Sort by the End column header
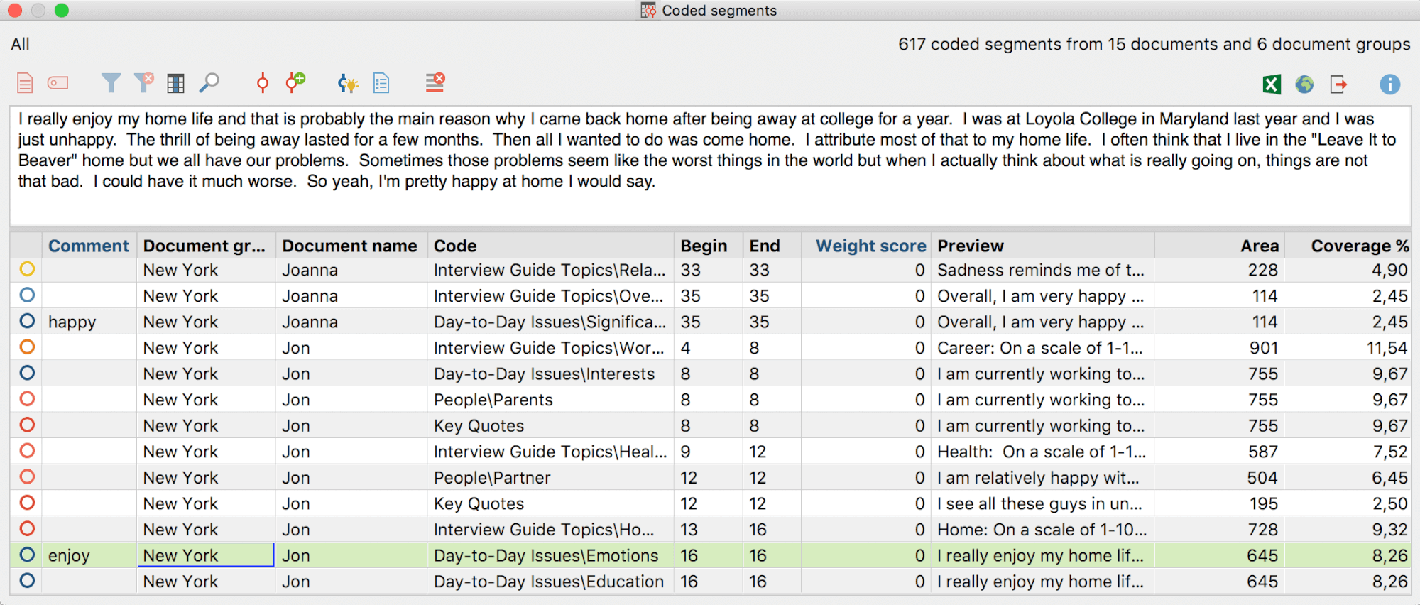This screenshot has height=605, width=1420. (772, 246)
